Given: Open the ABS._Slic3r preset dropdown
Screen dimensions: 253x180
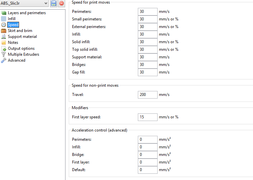Looking at the screenshot, I should (x=24, y=3).
